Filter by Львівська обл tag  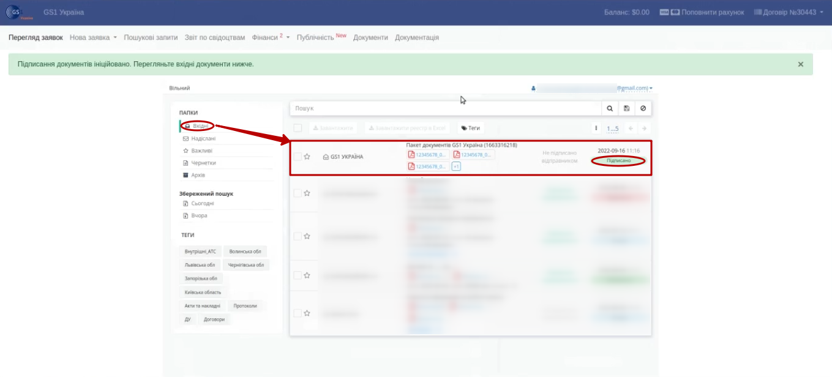tap(200, 265)
